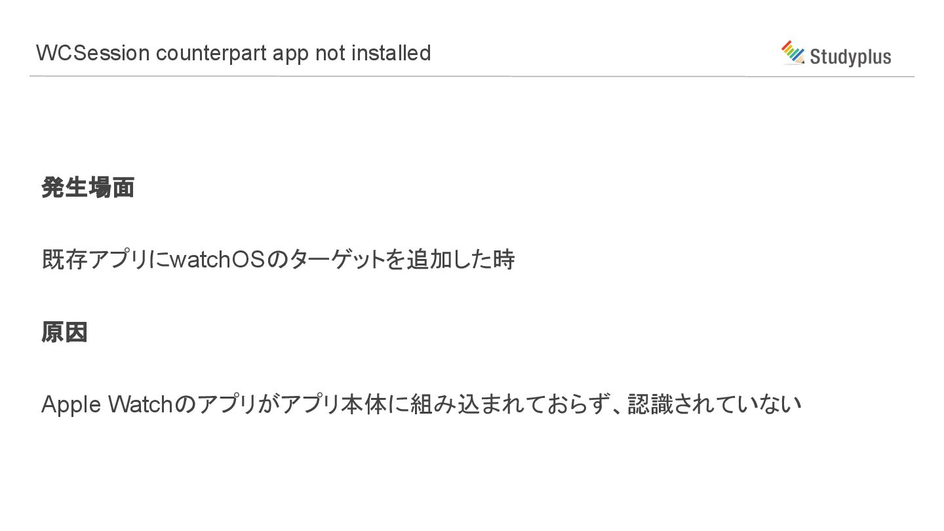The width and height of the screenshot is (944, 531).
Task: Click the word "not" in the slide title
Action: coord(330,52)
